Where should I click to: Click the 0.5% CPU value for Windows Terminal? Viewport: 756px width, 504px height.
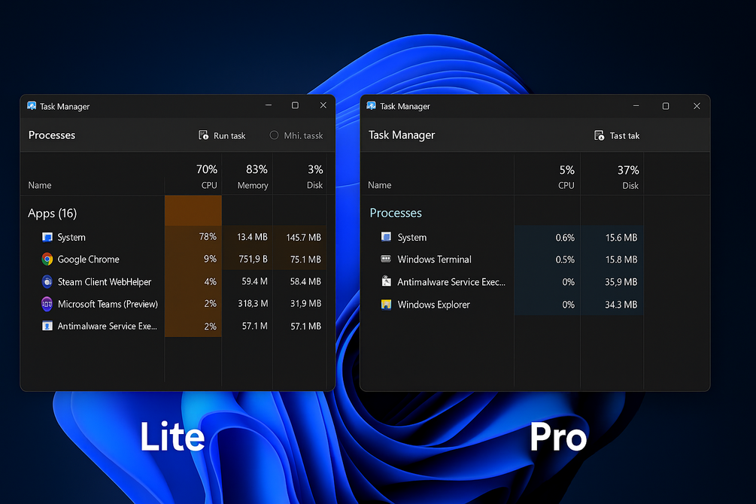[565, 260]
